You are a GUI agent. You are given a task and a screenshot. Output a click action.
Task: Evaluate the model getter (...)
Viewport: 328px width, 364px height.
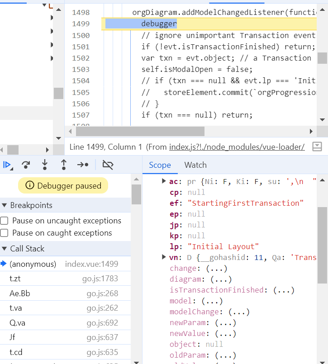(x=212, y=301)
